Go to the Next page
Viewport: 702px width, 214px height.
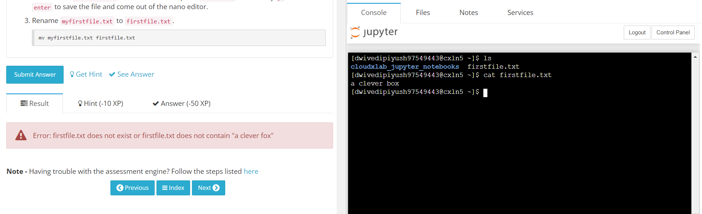click(x=208, y=188)
